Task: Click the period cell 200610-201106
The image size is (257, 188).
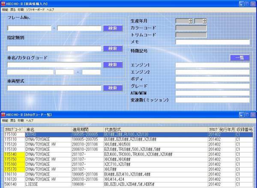Action: click(x=87, y=149)
